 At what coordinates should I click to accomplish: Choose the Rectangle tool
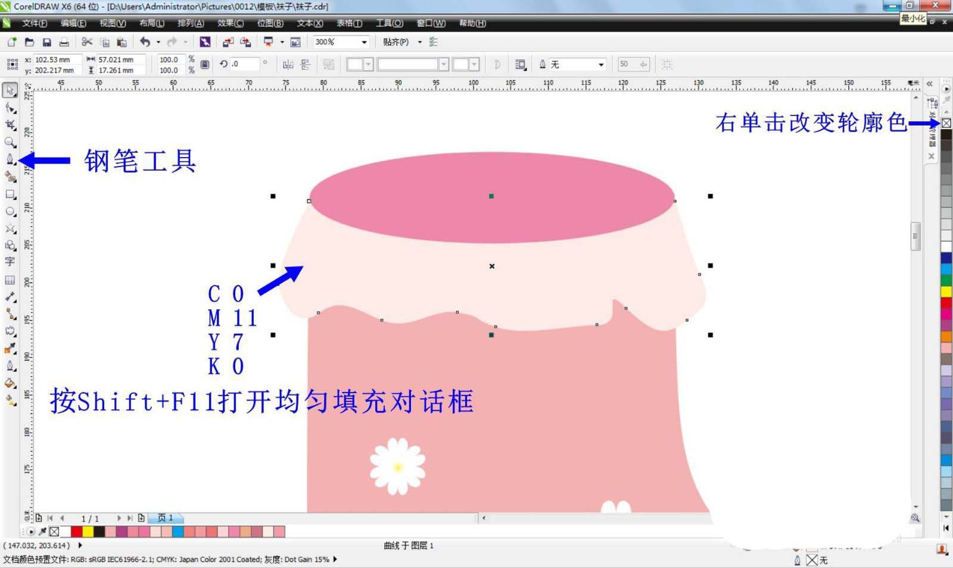tap(10, 193)
